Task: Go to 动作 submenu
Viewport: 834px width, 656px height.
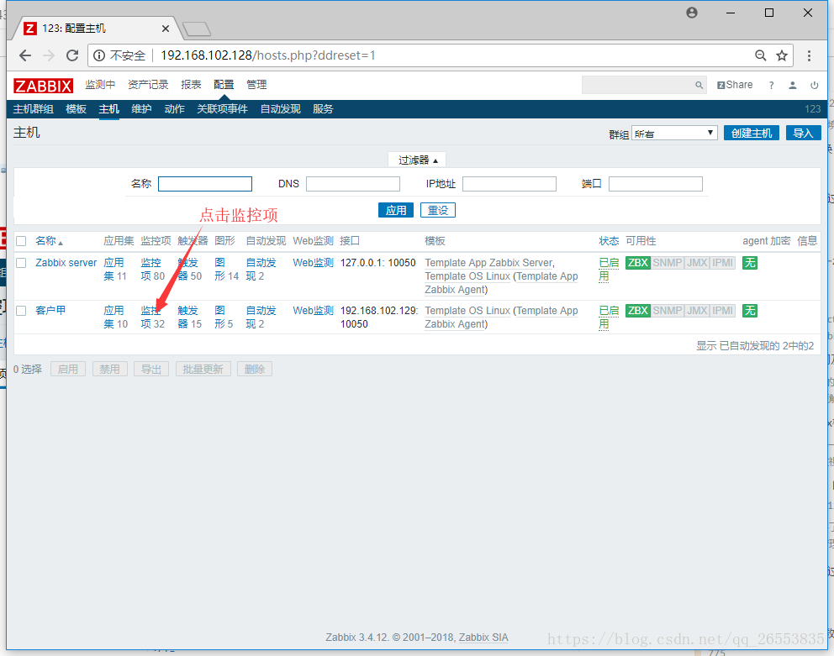Action: pos(175,109)
